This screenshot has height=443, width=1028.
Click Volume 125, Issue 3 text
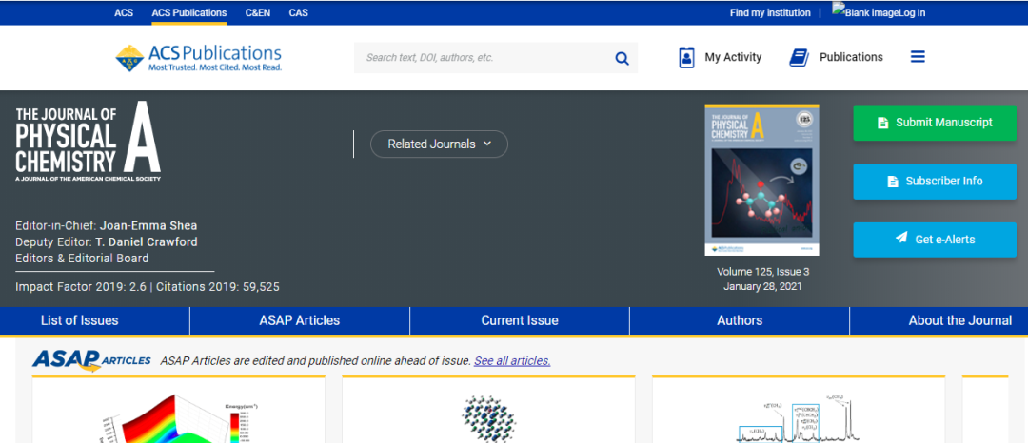coord(762,272)
